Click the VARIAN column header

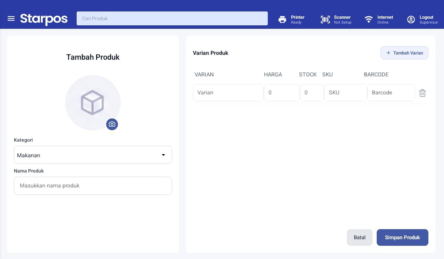pos(204,74)
